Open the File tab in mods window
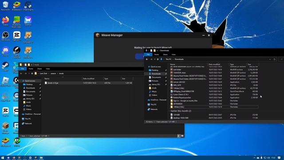This screenshot has height=160, width=284. [23, 69]
